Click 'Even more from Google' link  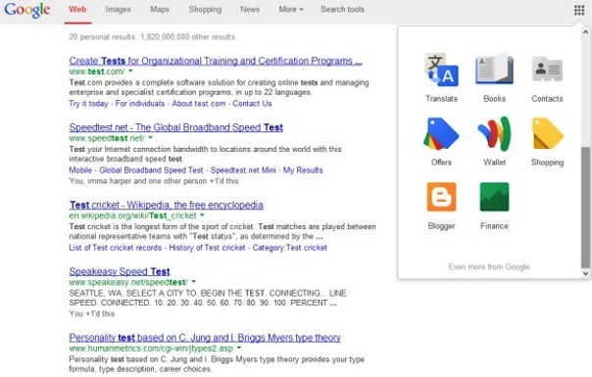[x=489, y=266]
